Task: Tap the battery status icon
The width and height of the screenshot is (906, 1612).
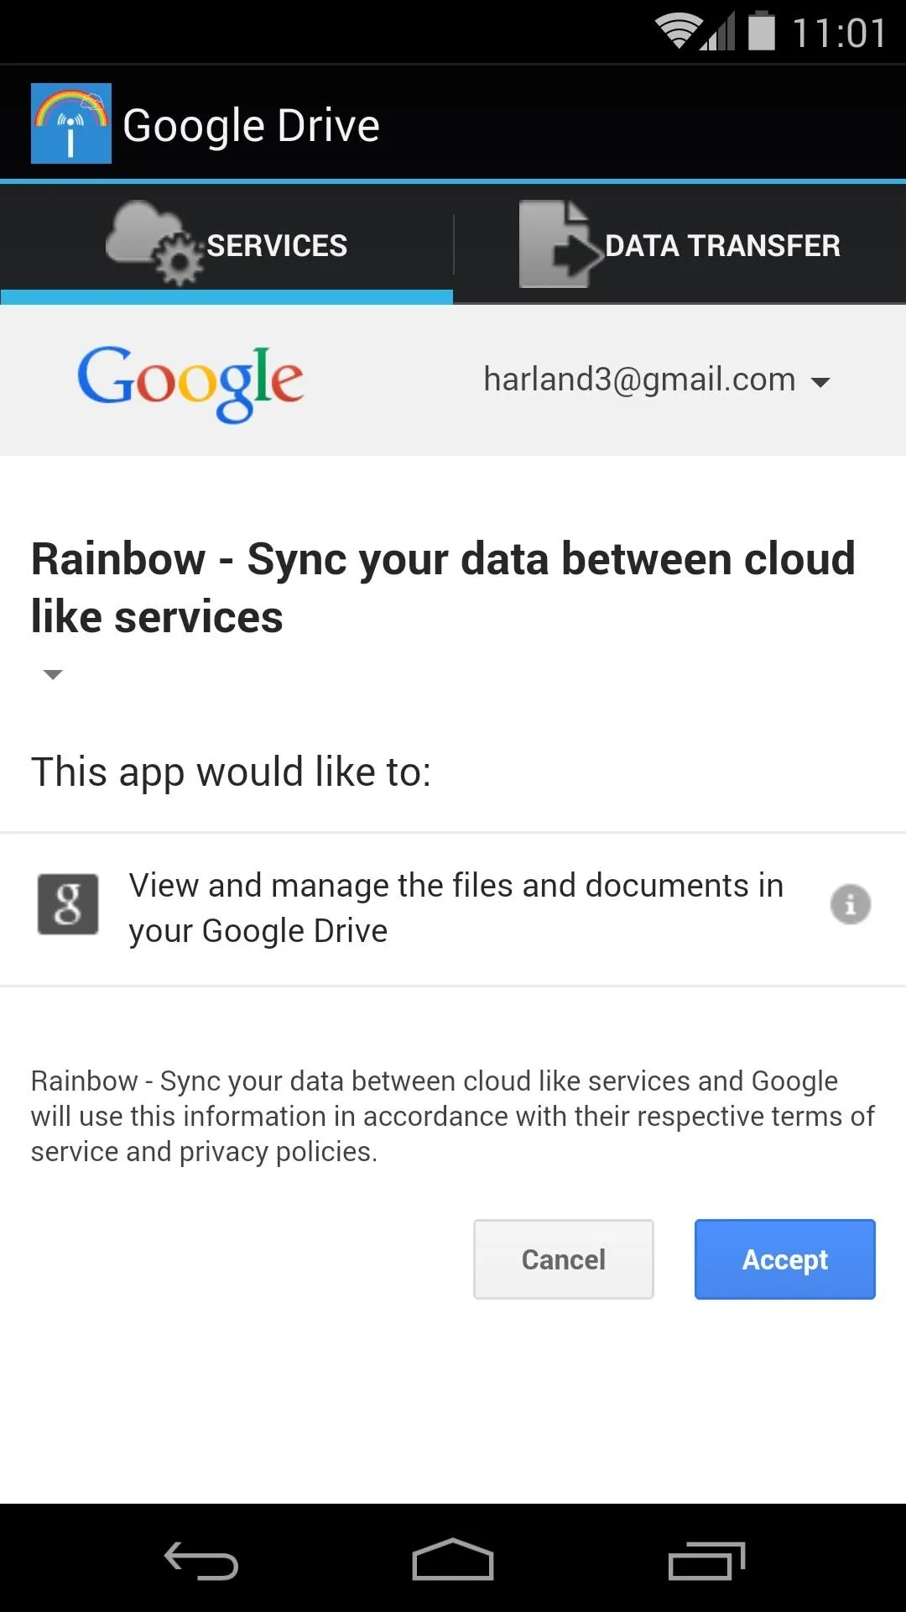Action: coord(762,30)
